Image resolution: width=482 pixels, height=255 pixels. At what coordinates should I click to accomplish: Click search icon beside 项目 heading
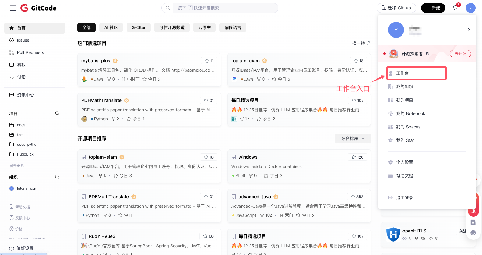click(57, 113)
